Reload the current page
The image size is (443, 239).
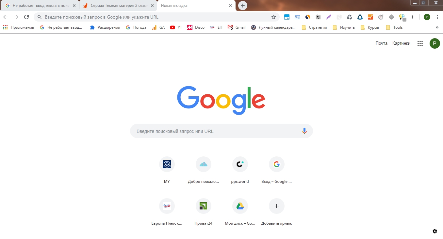pyautogui.click(x=26, y=17)
